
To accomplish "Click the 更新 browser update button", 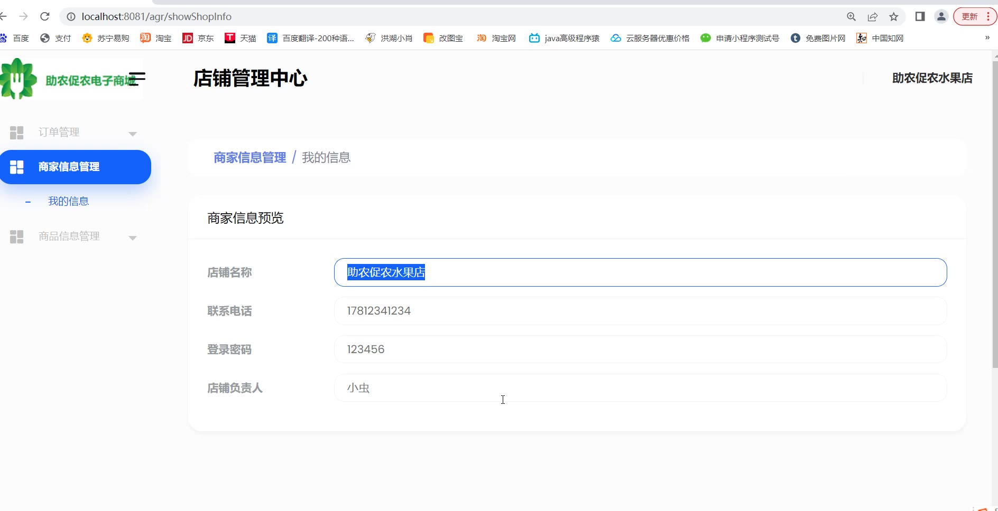I will click(x=970, y=17).
